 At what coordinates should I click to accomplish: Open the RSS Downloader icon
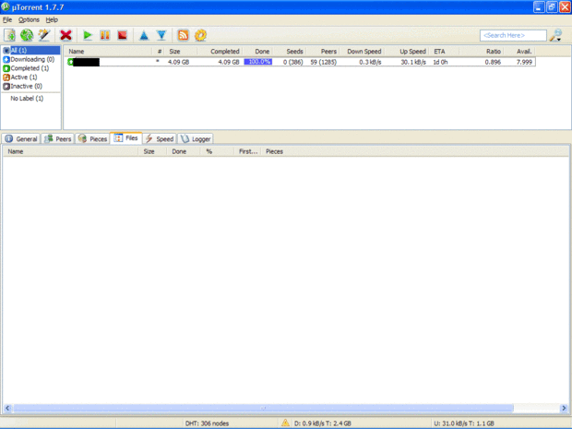coord(183,35)
